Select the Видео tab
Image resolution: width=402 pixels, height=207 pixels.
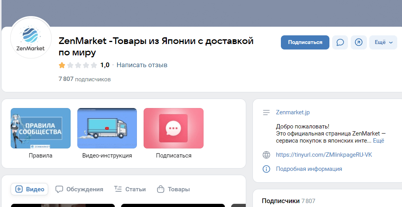[x=30, y=189]
